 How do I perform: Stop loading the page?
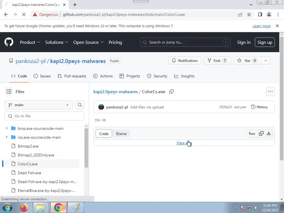[24, 14]
